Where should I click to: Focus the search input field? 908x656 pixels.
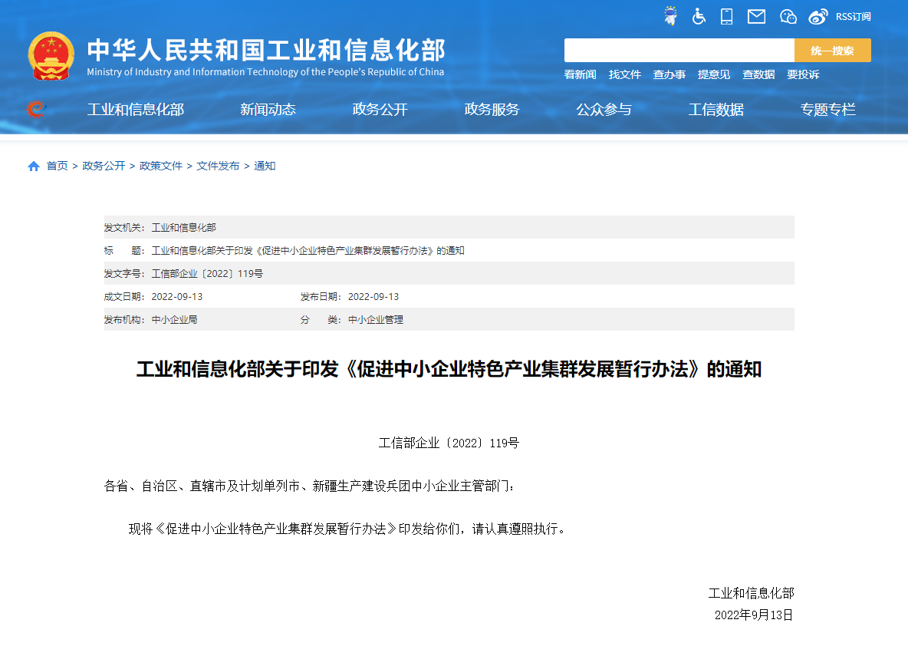(679, 51)
